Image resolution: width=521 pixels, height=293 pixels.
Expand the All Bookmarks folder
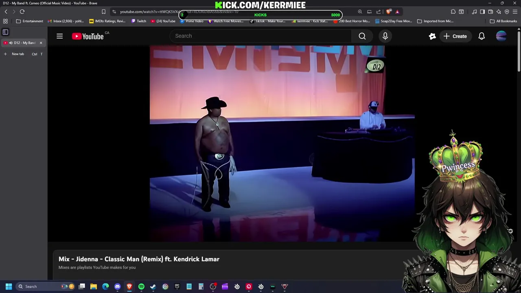pos(503,21)
